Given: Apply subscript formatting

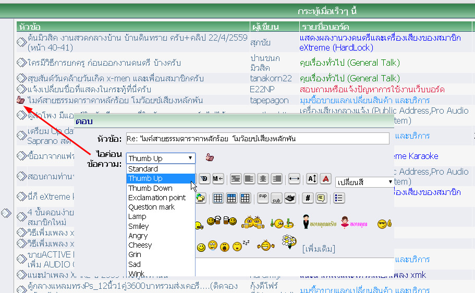Looking at the screenshot, I should (276, 198).
